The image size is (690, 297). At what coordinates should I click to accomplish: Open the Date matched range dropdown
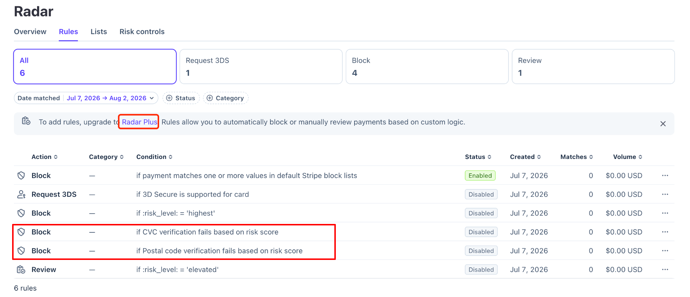(86, 98)
